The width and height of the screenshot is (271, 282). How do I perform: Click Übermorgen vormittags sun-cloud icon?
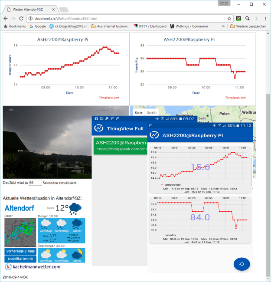click(x=46, y=254)
